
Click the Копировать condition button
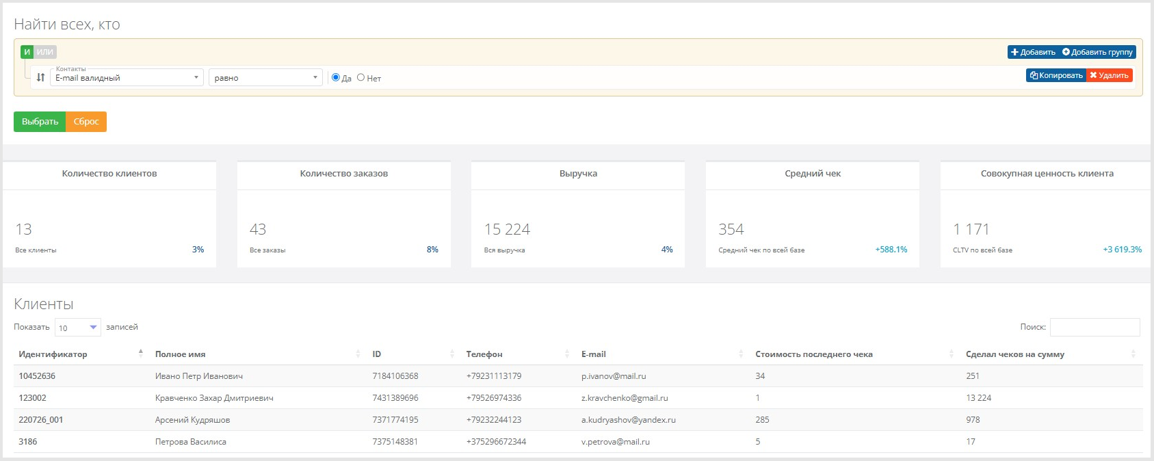click(x=1056, y=75)
